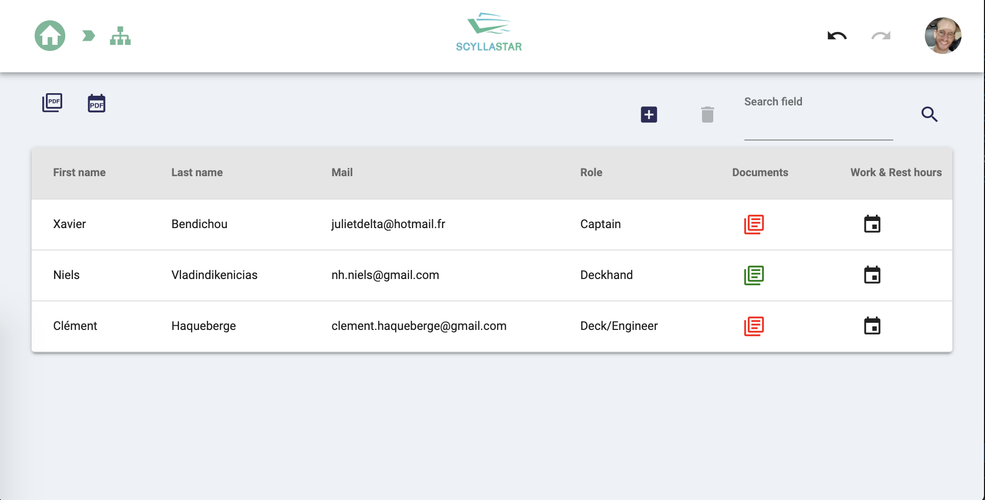The width and height of the screenshot is (985, 500).
Task: Redo the last undone action
Action: [x=880, y=36]
